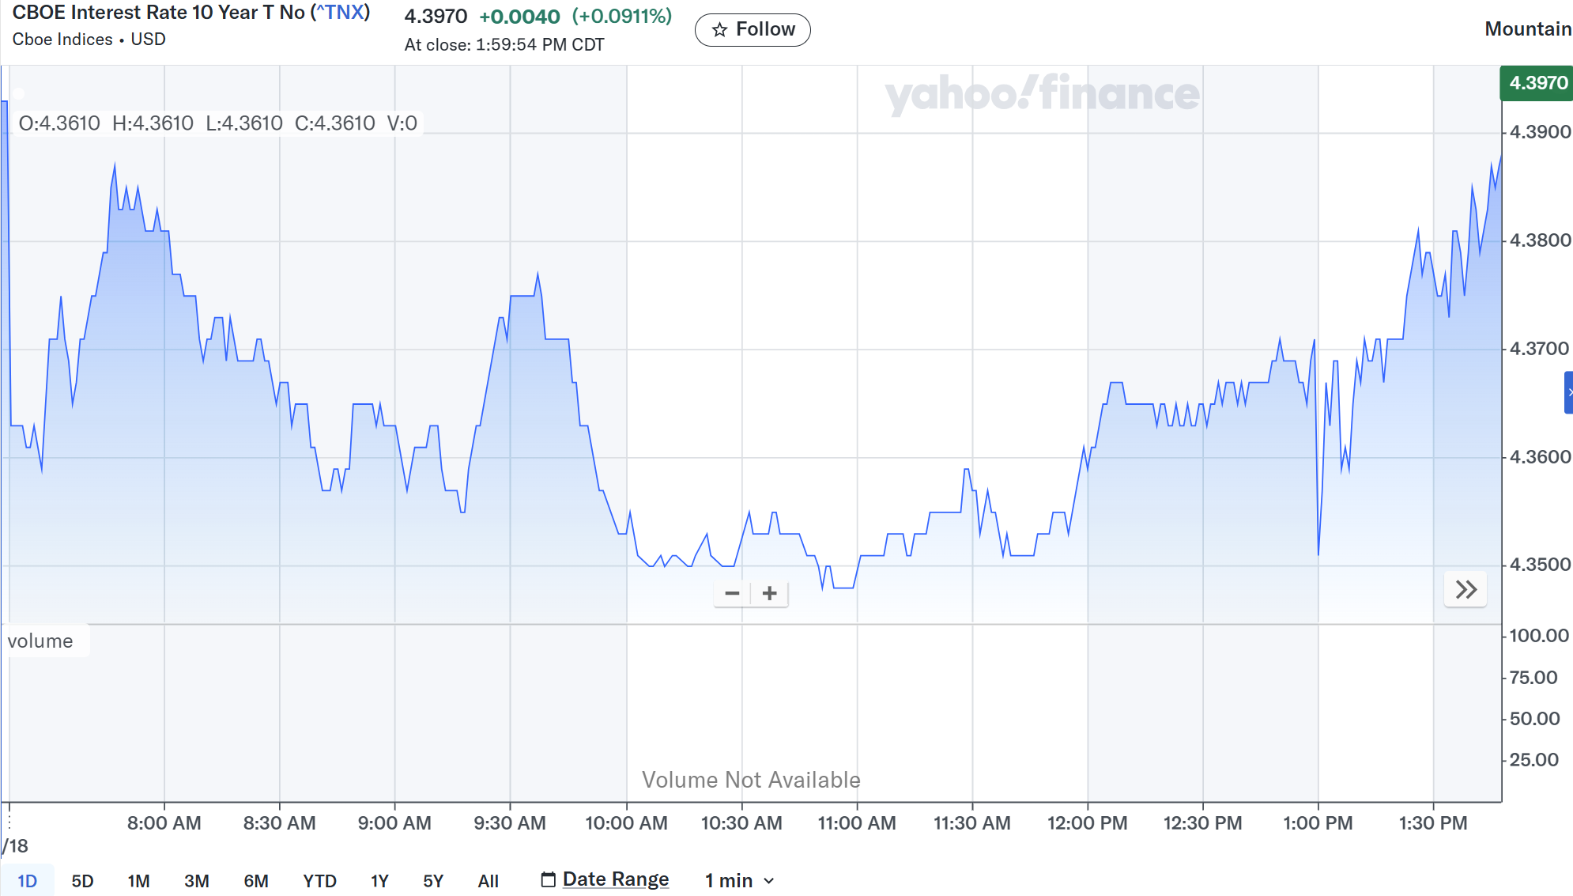1573x896 pixels.
Task: Click the 8:00 AM time axis label
Action: 164,823
